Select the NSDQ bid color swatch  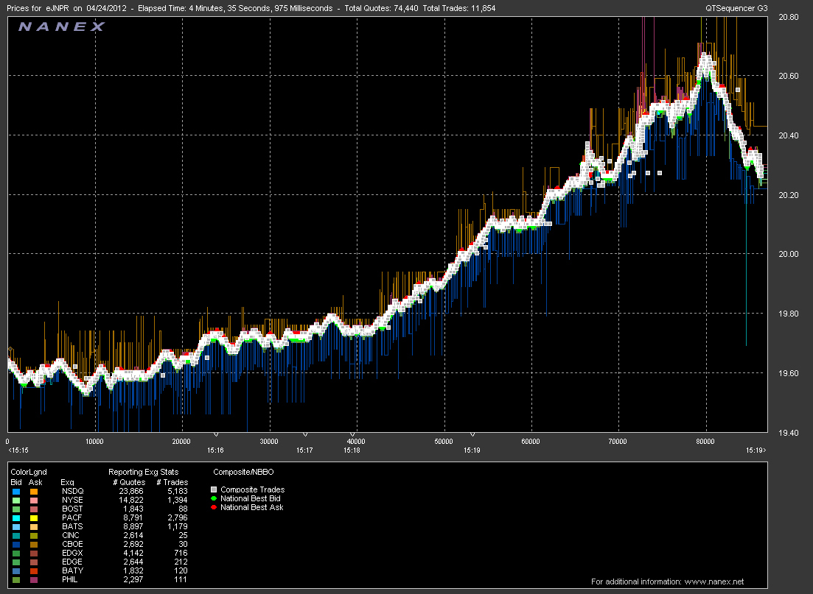(15, 491)
